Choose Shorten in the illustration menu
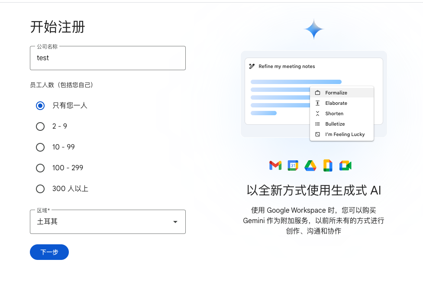The height and width of the screenshot is (282, 423). click(342, 113)
